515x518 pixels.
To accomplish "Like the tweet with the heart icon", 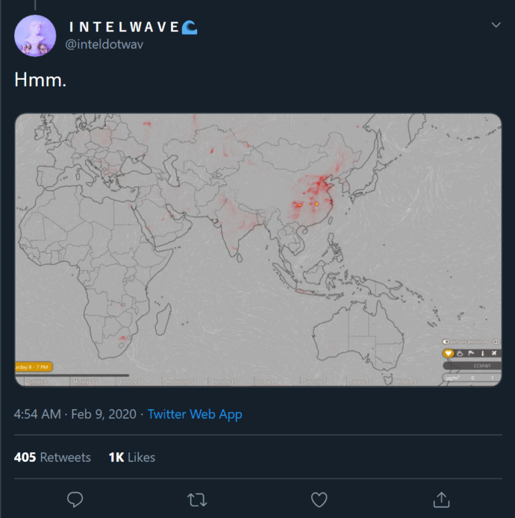I will tap(319, 499).
